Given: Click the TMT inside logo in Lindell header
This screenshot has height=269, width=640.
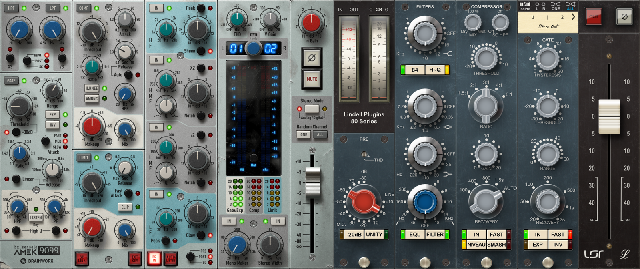Looking at the screenshot, I should (x=524, y=6).
